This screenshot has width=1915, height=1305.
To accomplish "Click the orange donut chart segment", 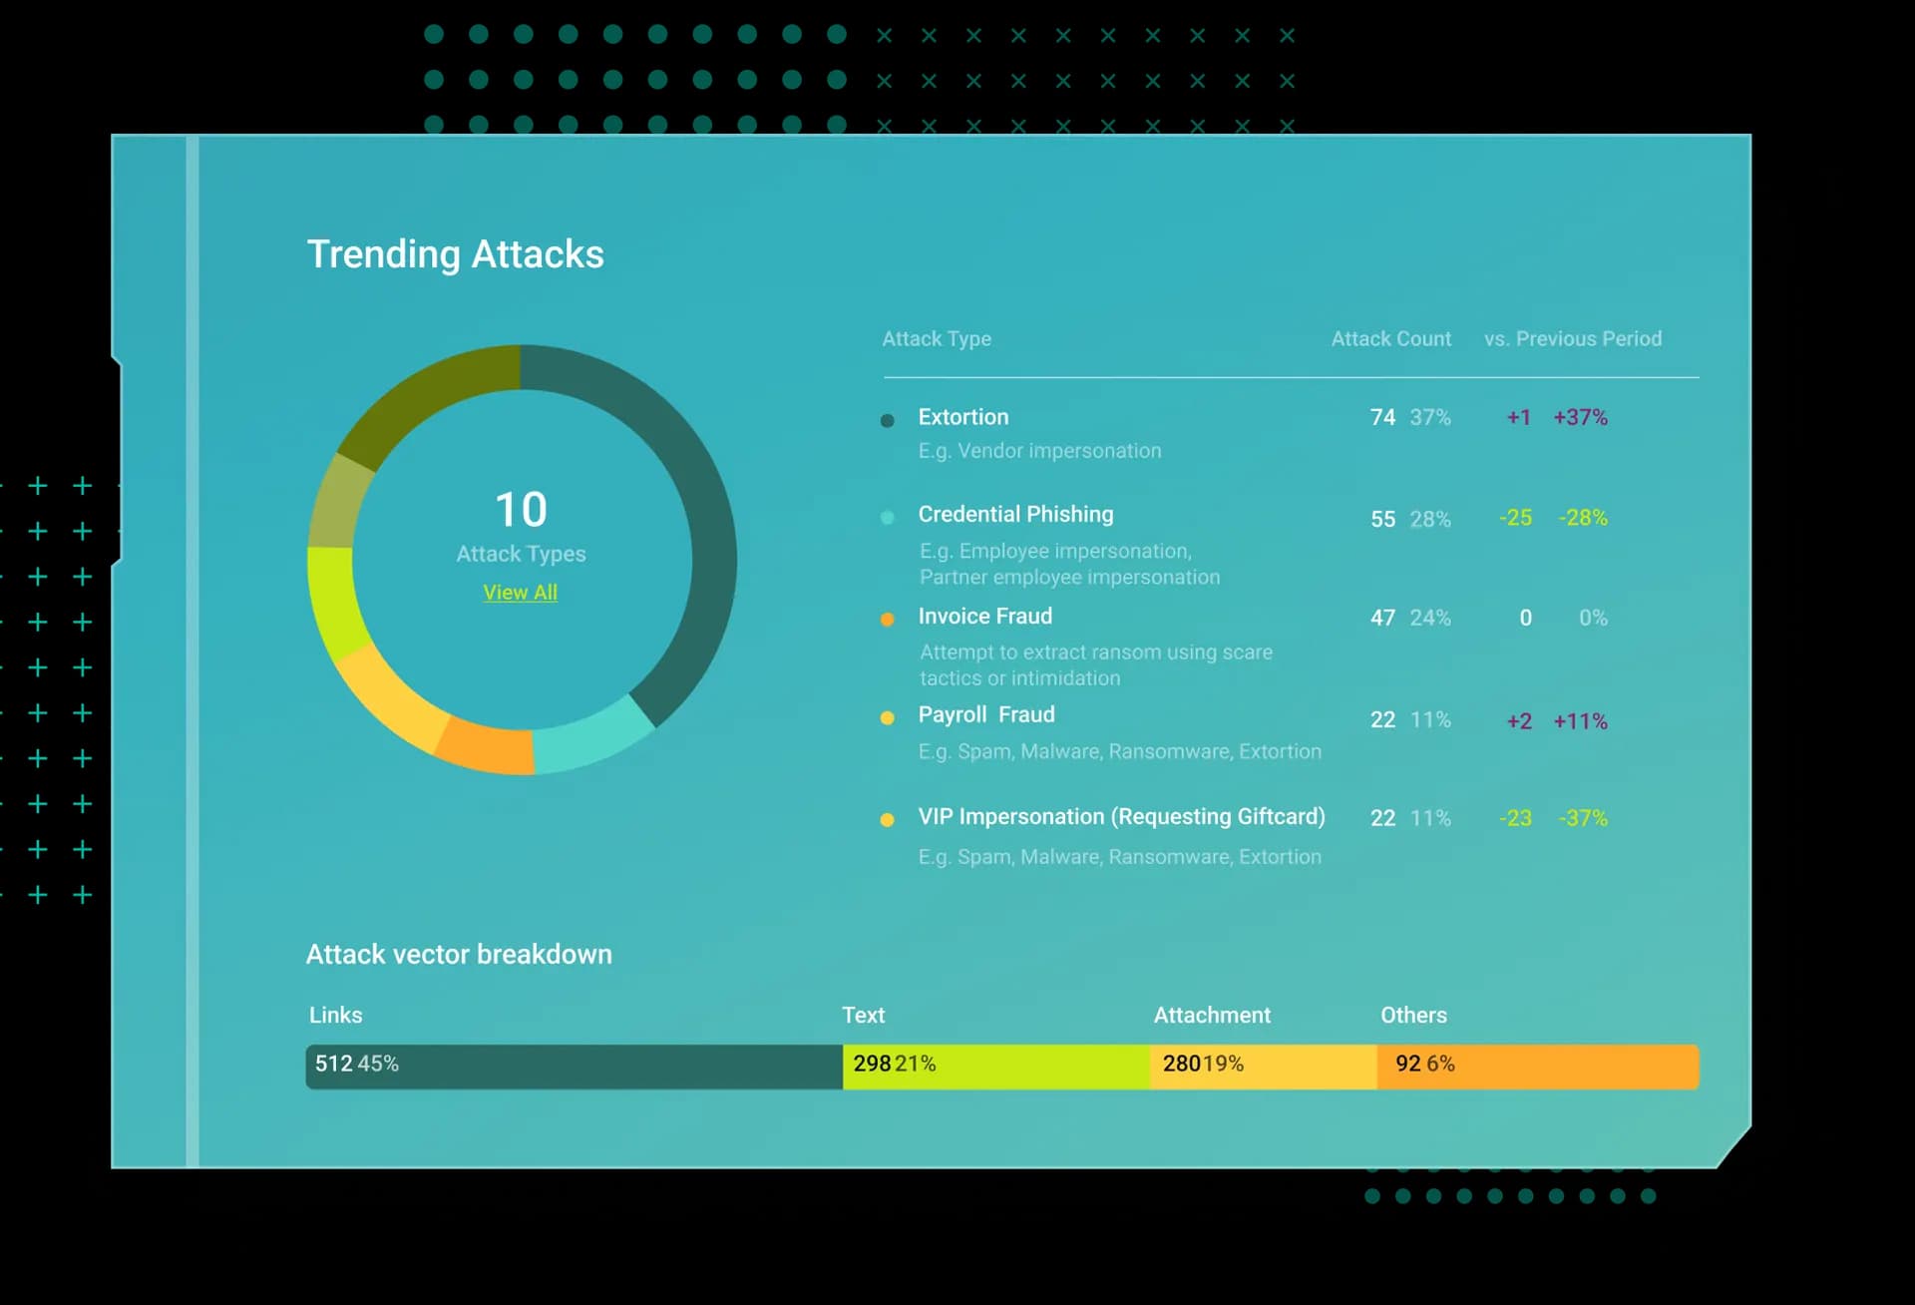I will [488, 746].
